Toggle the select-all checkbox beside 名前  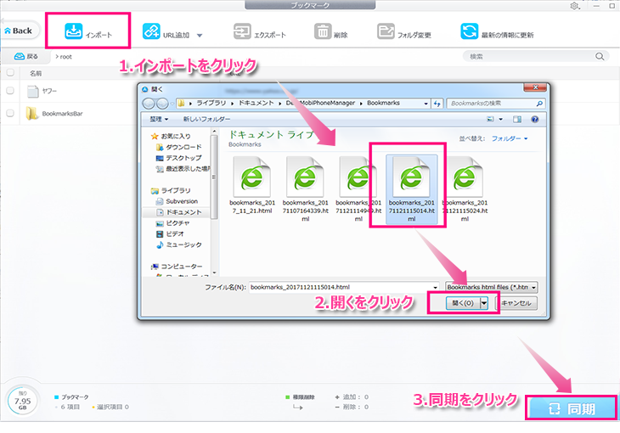click(x=10, y=73)
